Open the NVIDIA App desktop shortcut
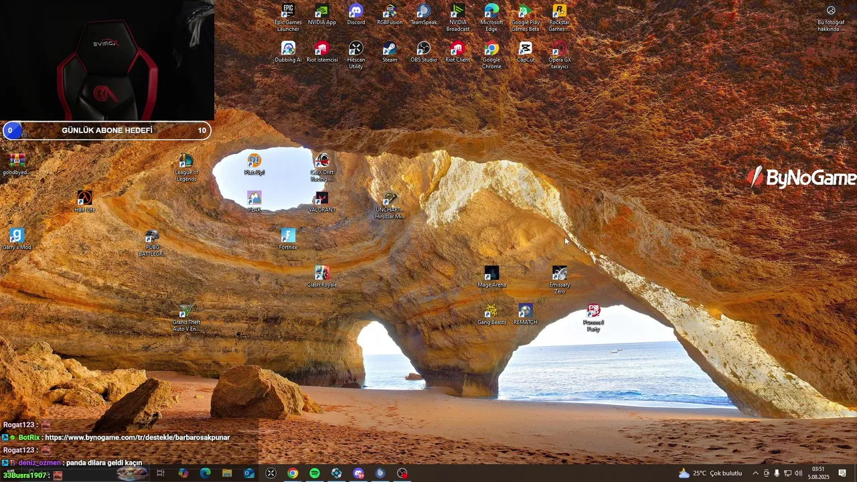857x482 pixels. 322,15
